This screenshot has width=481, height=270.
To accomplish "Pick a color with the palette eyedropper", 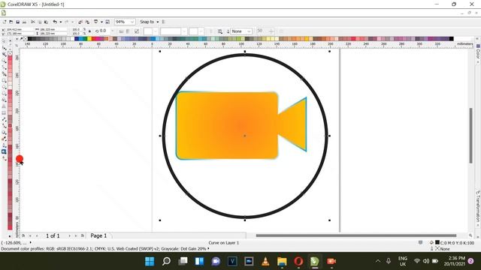I will click(x=21, y=39).
